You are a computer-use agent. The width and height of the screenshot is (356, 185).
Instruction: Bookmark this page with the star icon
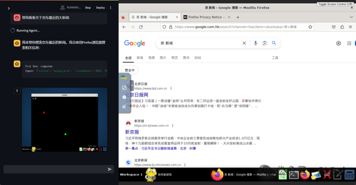310,27
